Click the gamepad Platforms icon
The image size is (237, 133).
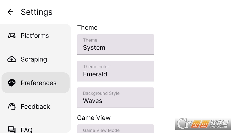[x=12, y=36]
